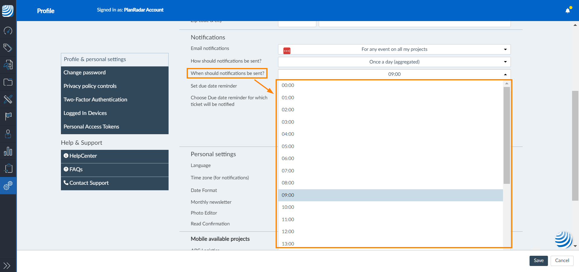Screen dimensions: 579x272
Task: Click the tickets tag icon in sidebar
Action: click(8, 48)
